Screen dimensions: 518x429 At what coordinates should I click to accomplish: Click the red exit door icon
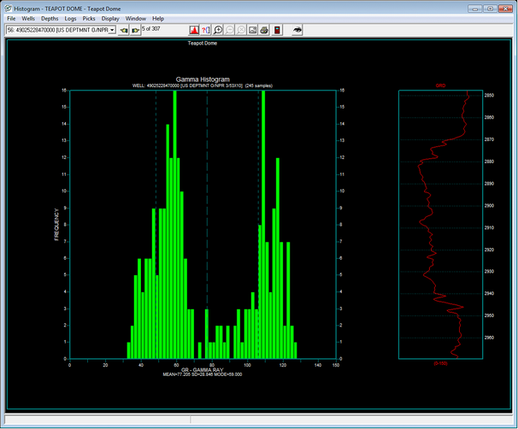(x=277, y=30)
